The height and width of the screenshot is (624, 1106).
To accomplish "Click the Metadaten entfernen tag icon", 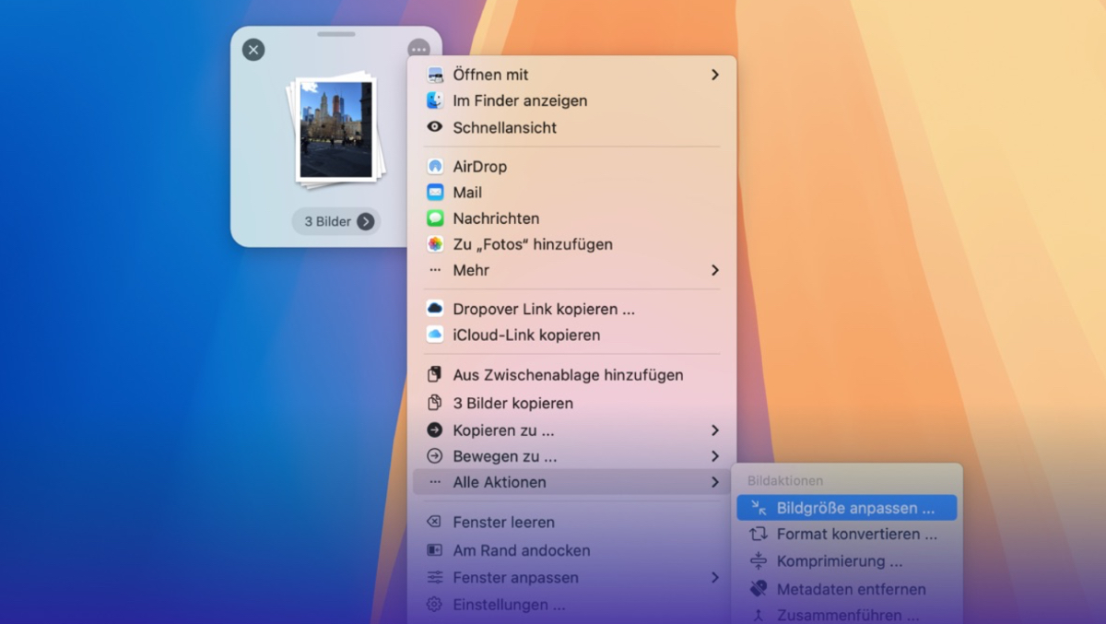I will point(759,589).
